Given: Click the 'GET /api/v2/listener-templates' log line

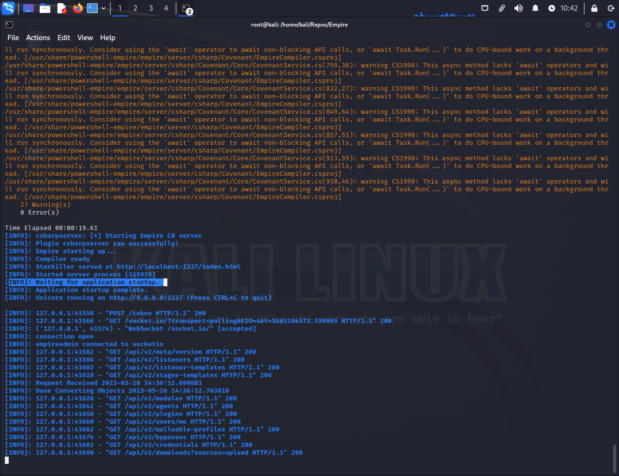Looking at the screenshot, I should coord(142,368).
